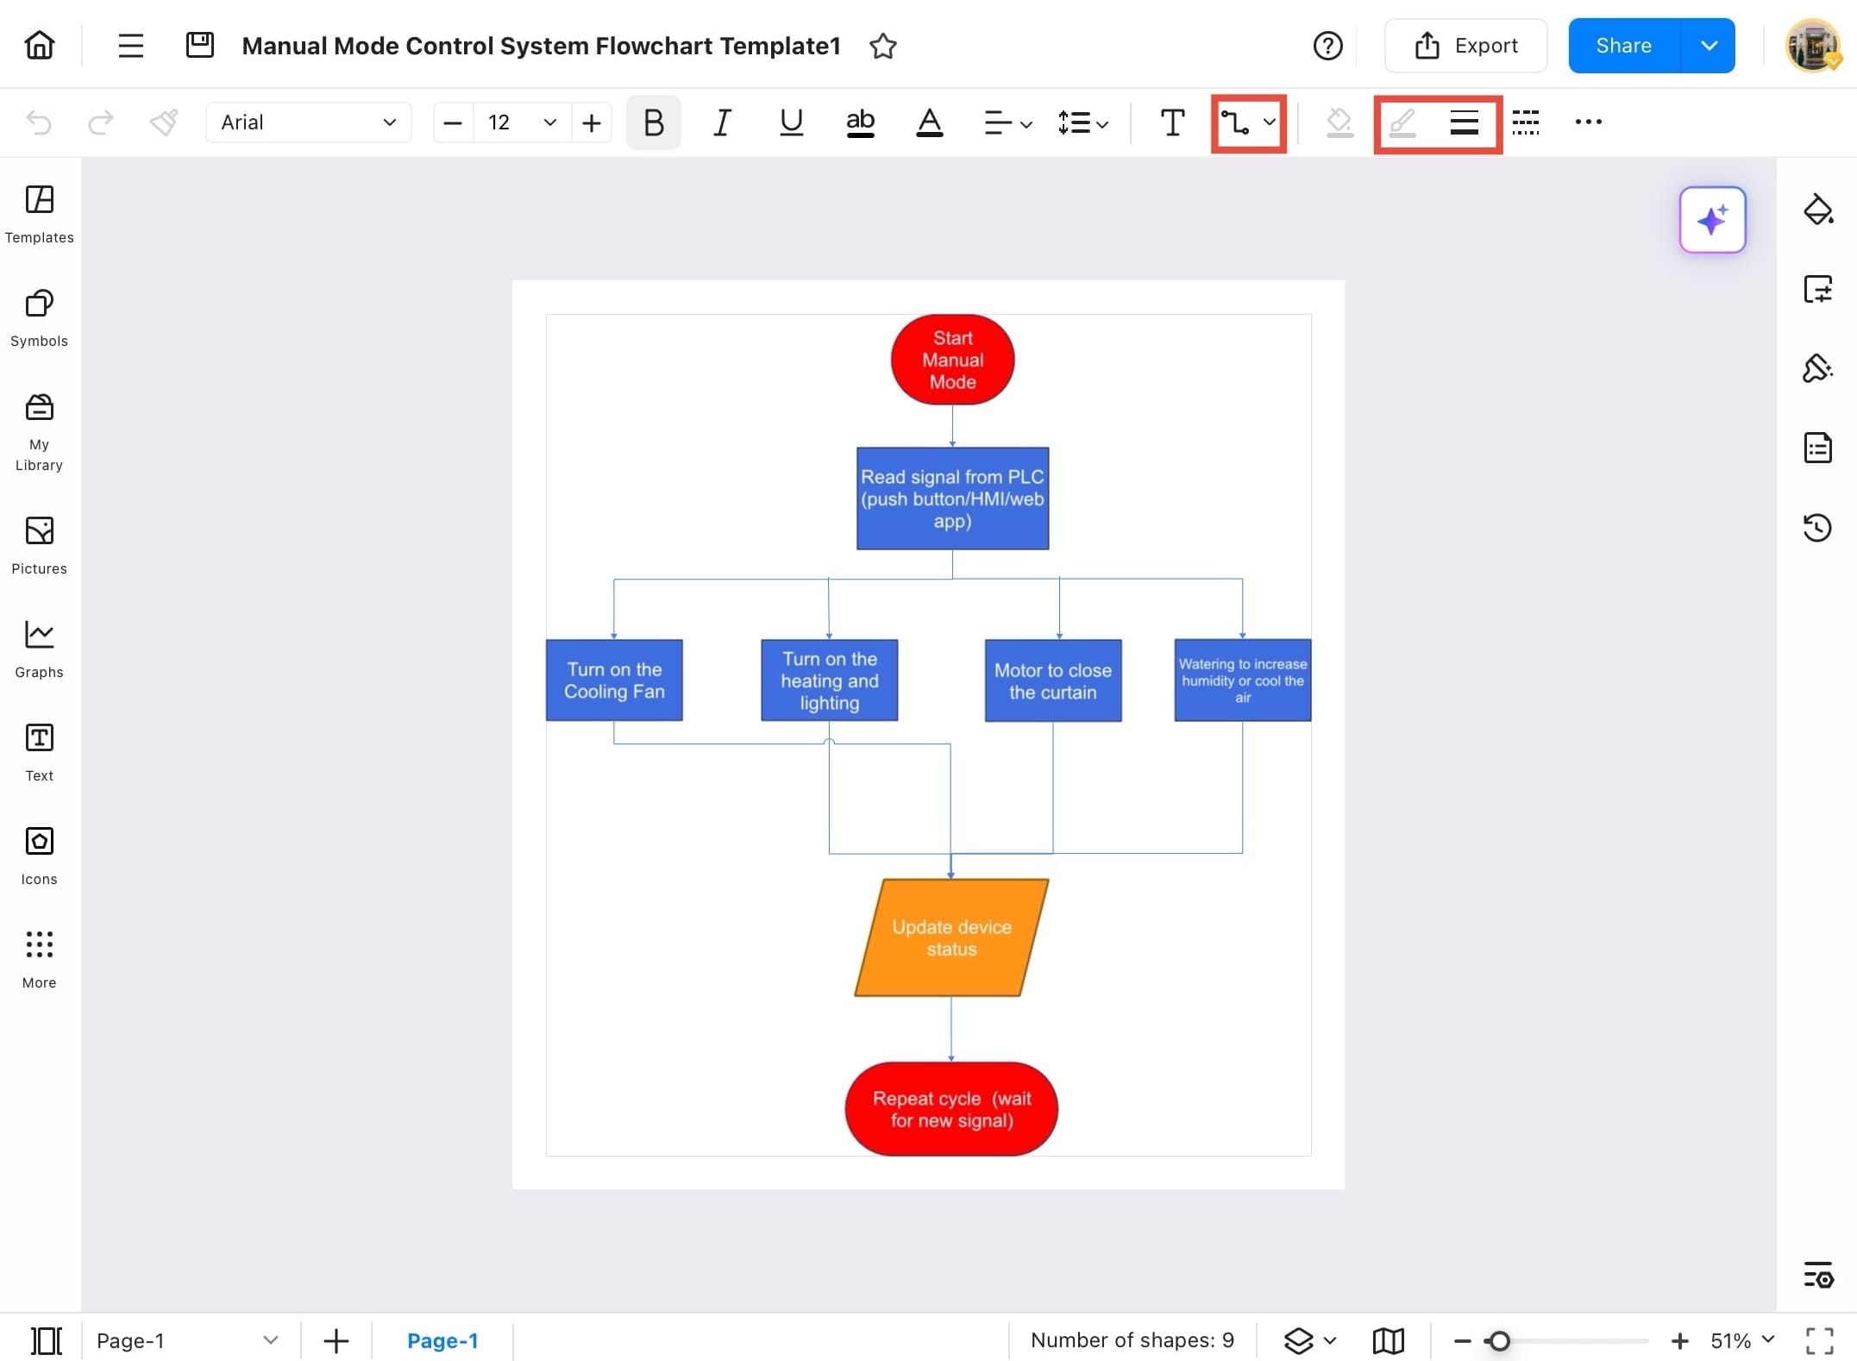Viewport: 1857px width, 1361px height.
Task: Click the Share button
Action: 1622,45
